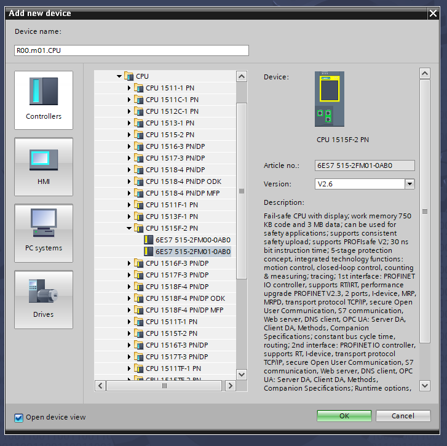Click the CPU 1518-4 PN/DP ODK folder icon

(x=138, y=181)
